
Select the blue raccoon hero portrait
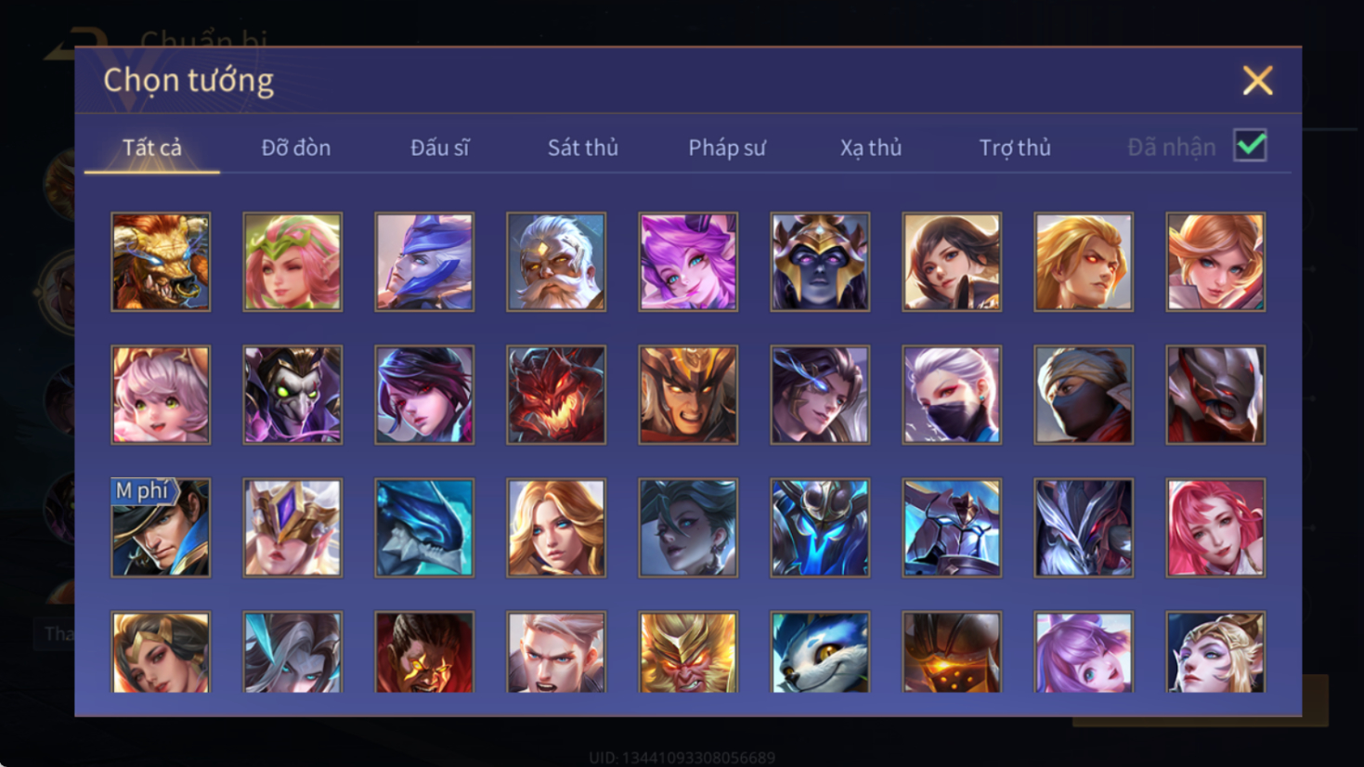click(x=820, y=652)
